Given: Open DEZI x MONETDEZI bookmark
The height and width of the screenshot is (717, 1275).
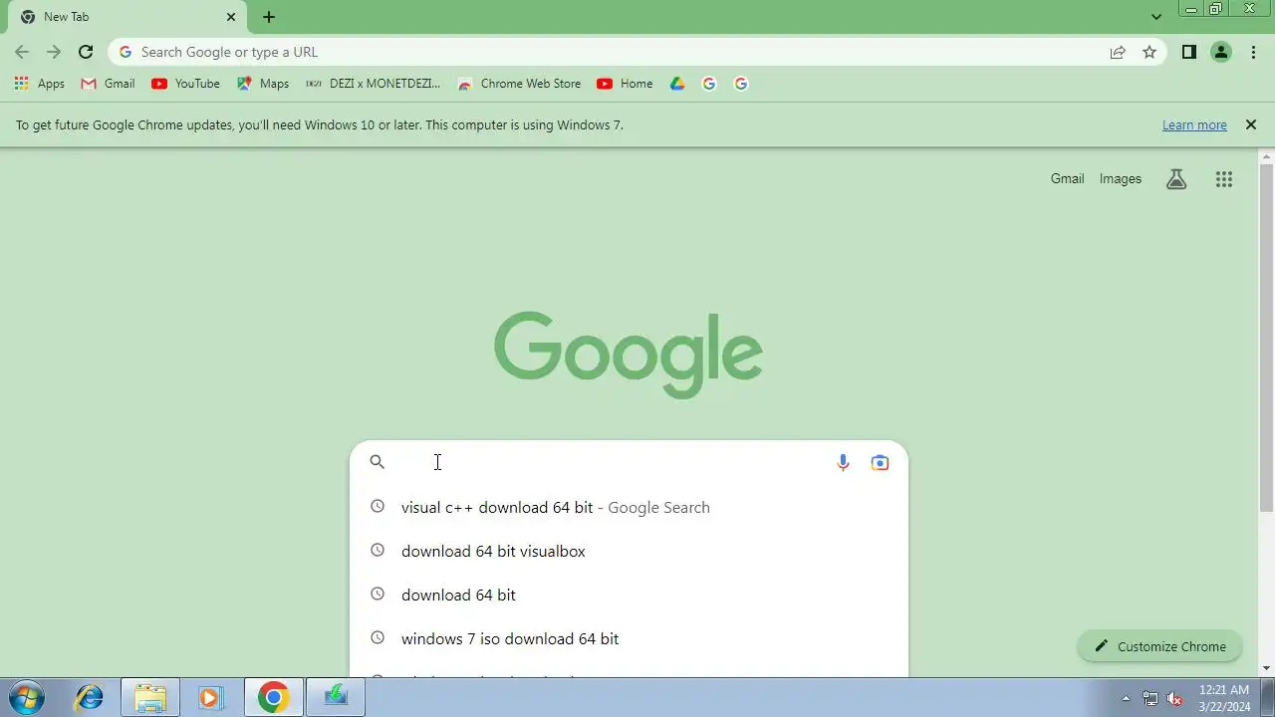Looking at the screenshot, I should 373,84.
